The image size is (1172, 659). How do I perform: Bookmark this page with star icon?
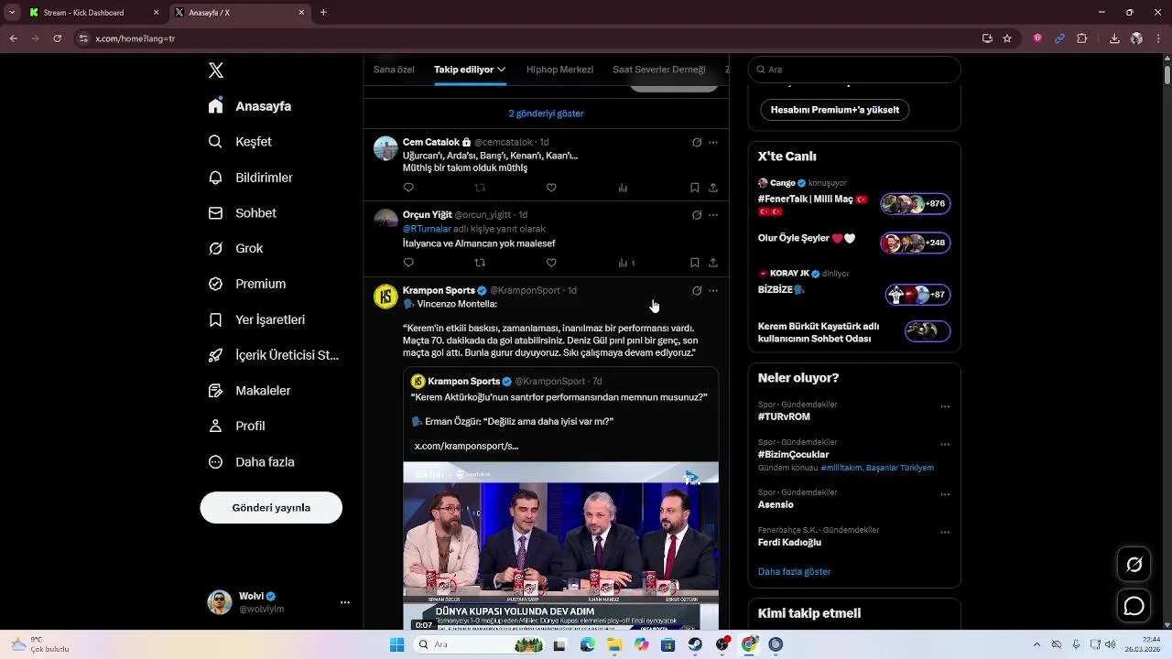[x=1007, y=38]
